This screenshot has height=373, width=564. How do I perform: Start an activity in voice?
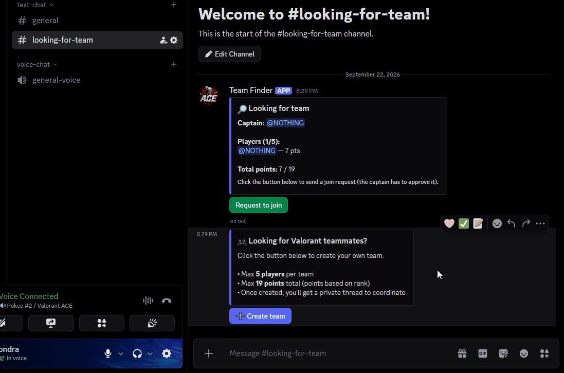102,323
